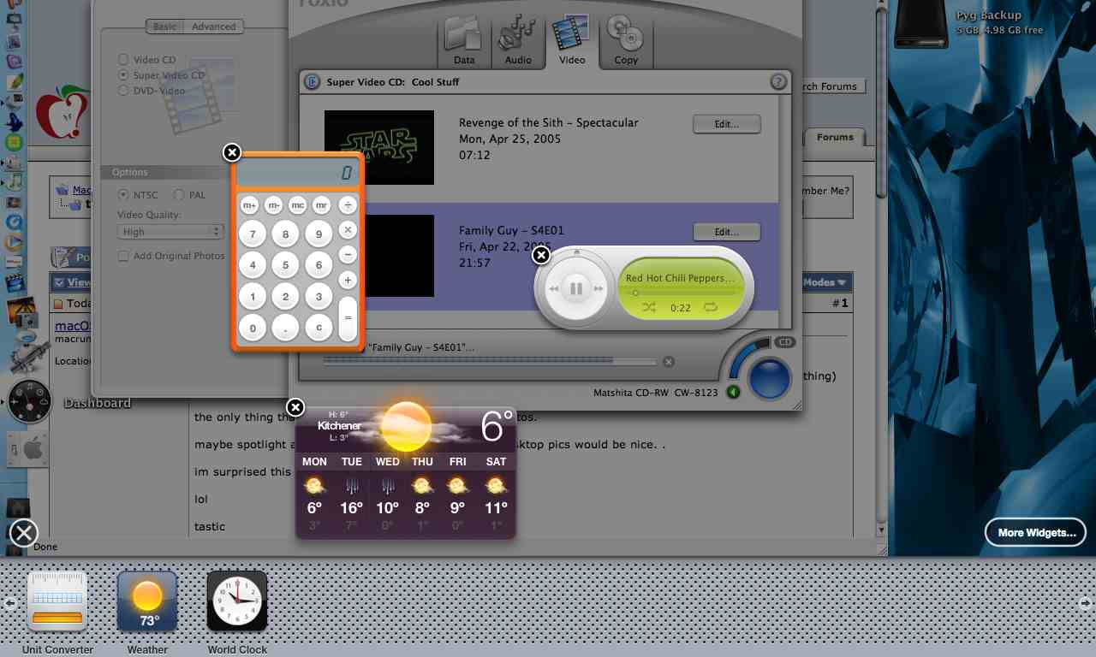The height and width of the screenshot is (657, 1096).
Task: Click the calculator clear (c) key
Action: click(319, 328)
